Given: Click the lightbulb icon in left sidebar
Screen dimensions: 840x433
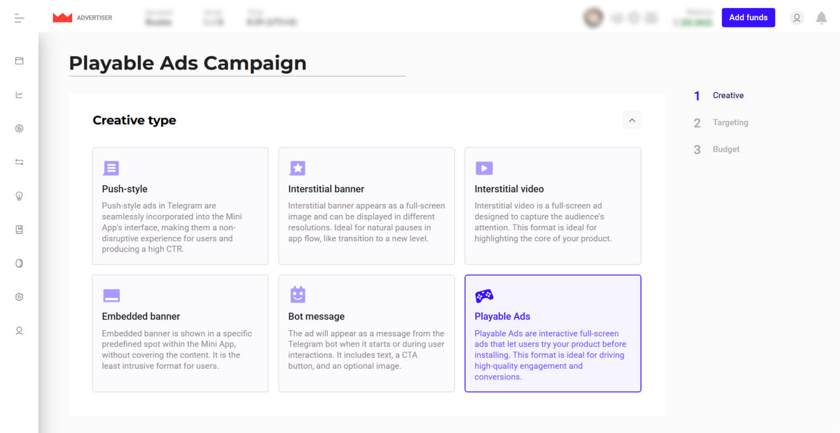Looking at the screenshot, I should point(19,196).
